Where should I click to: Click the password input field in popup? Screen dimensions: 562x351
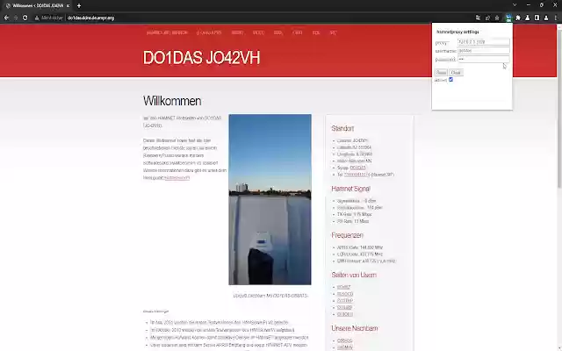pos(484,59)
